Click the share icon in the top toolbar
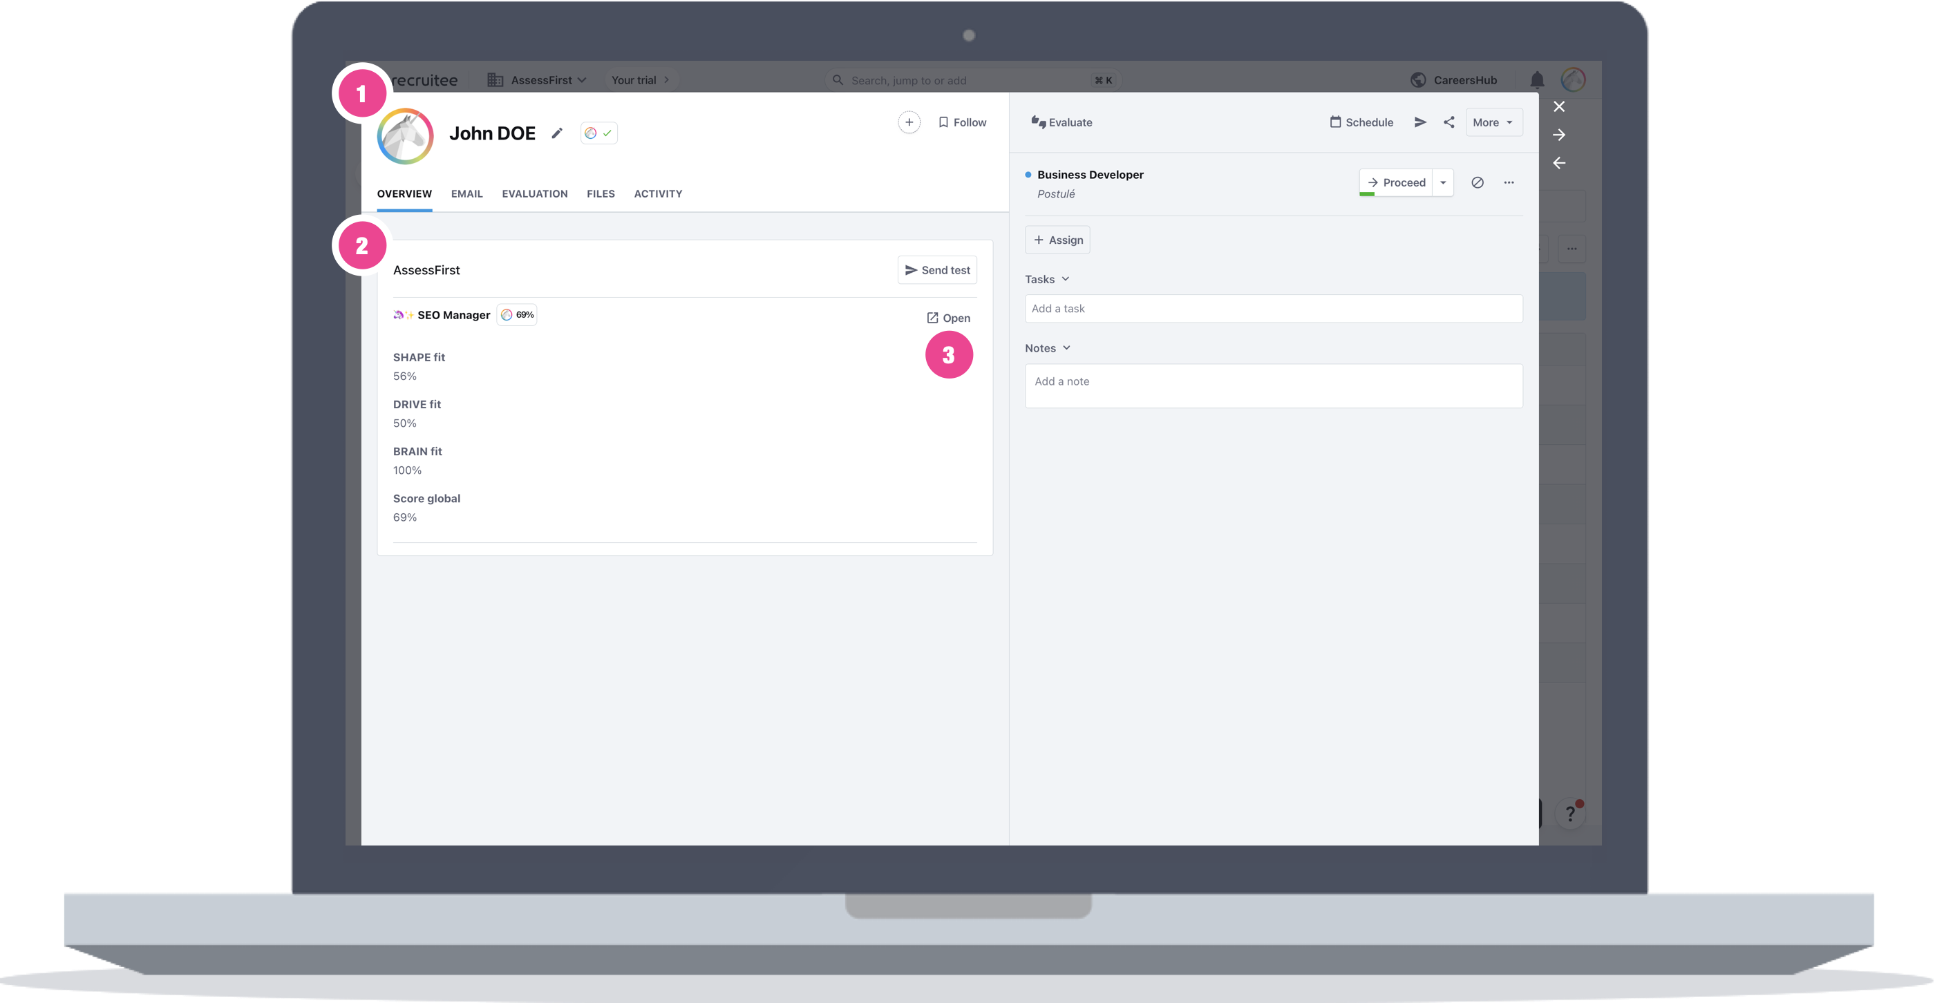 coord(1449,122)
